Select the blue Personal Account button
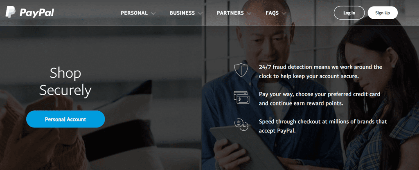Screen dimensions: 419x170 point(65,119)
